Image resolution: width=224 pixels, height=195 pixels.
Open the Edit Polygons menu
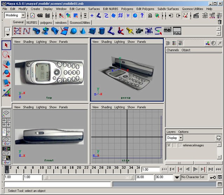145,9
